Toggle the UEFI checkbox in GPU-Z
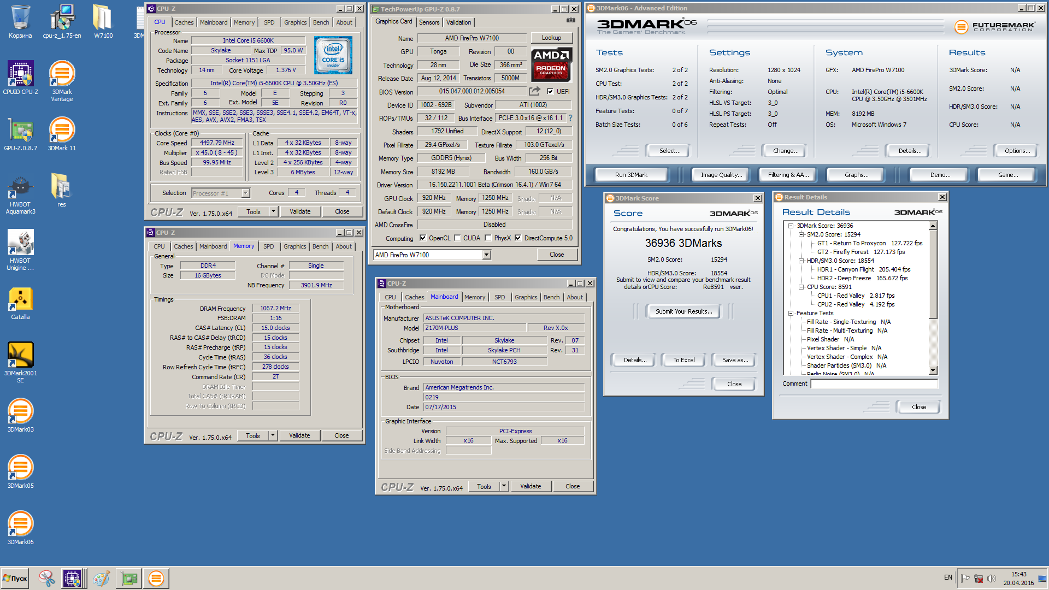This screenshot has width=1049, height=590. pyautogui.click(x=550, y=91)
